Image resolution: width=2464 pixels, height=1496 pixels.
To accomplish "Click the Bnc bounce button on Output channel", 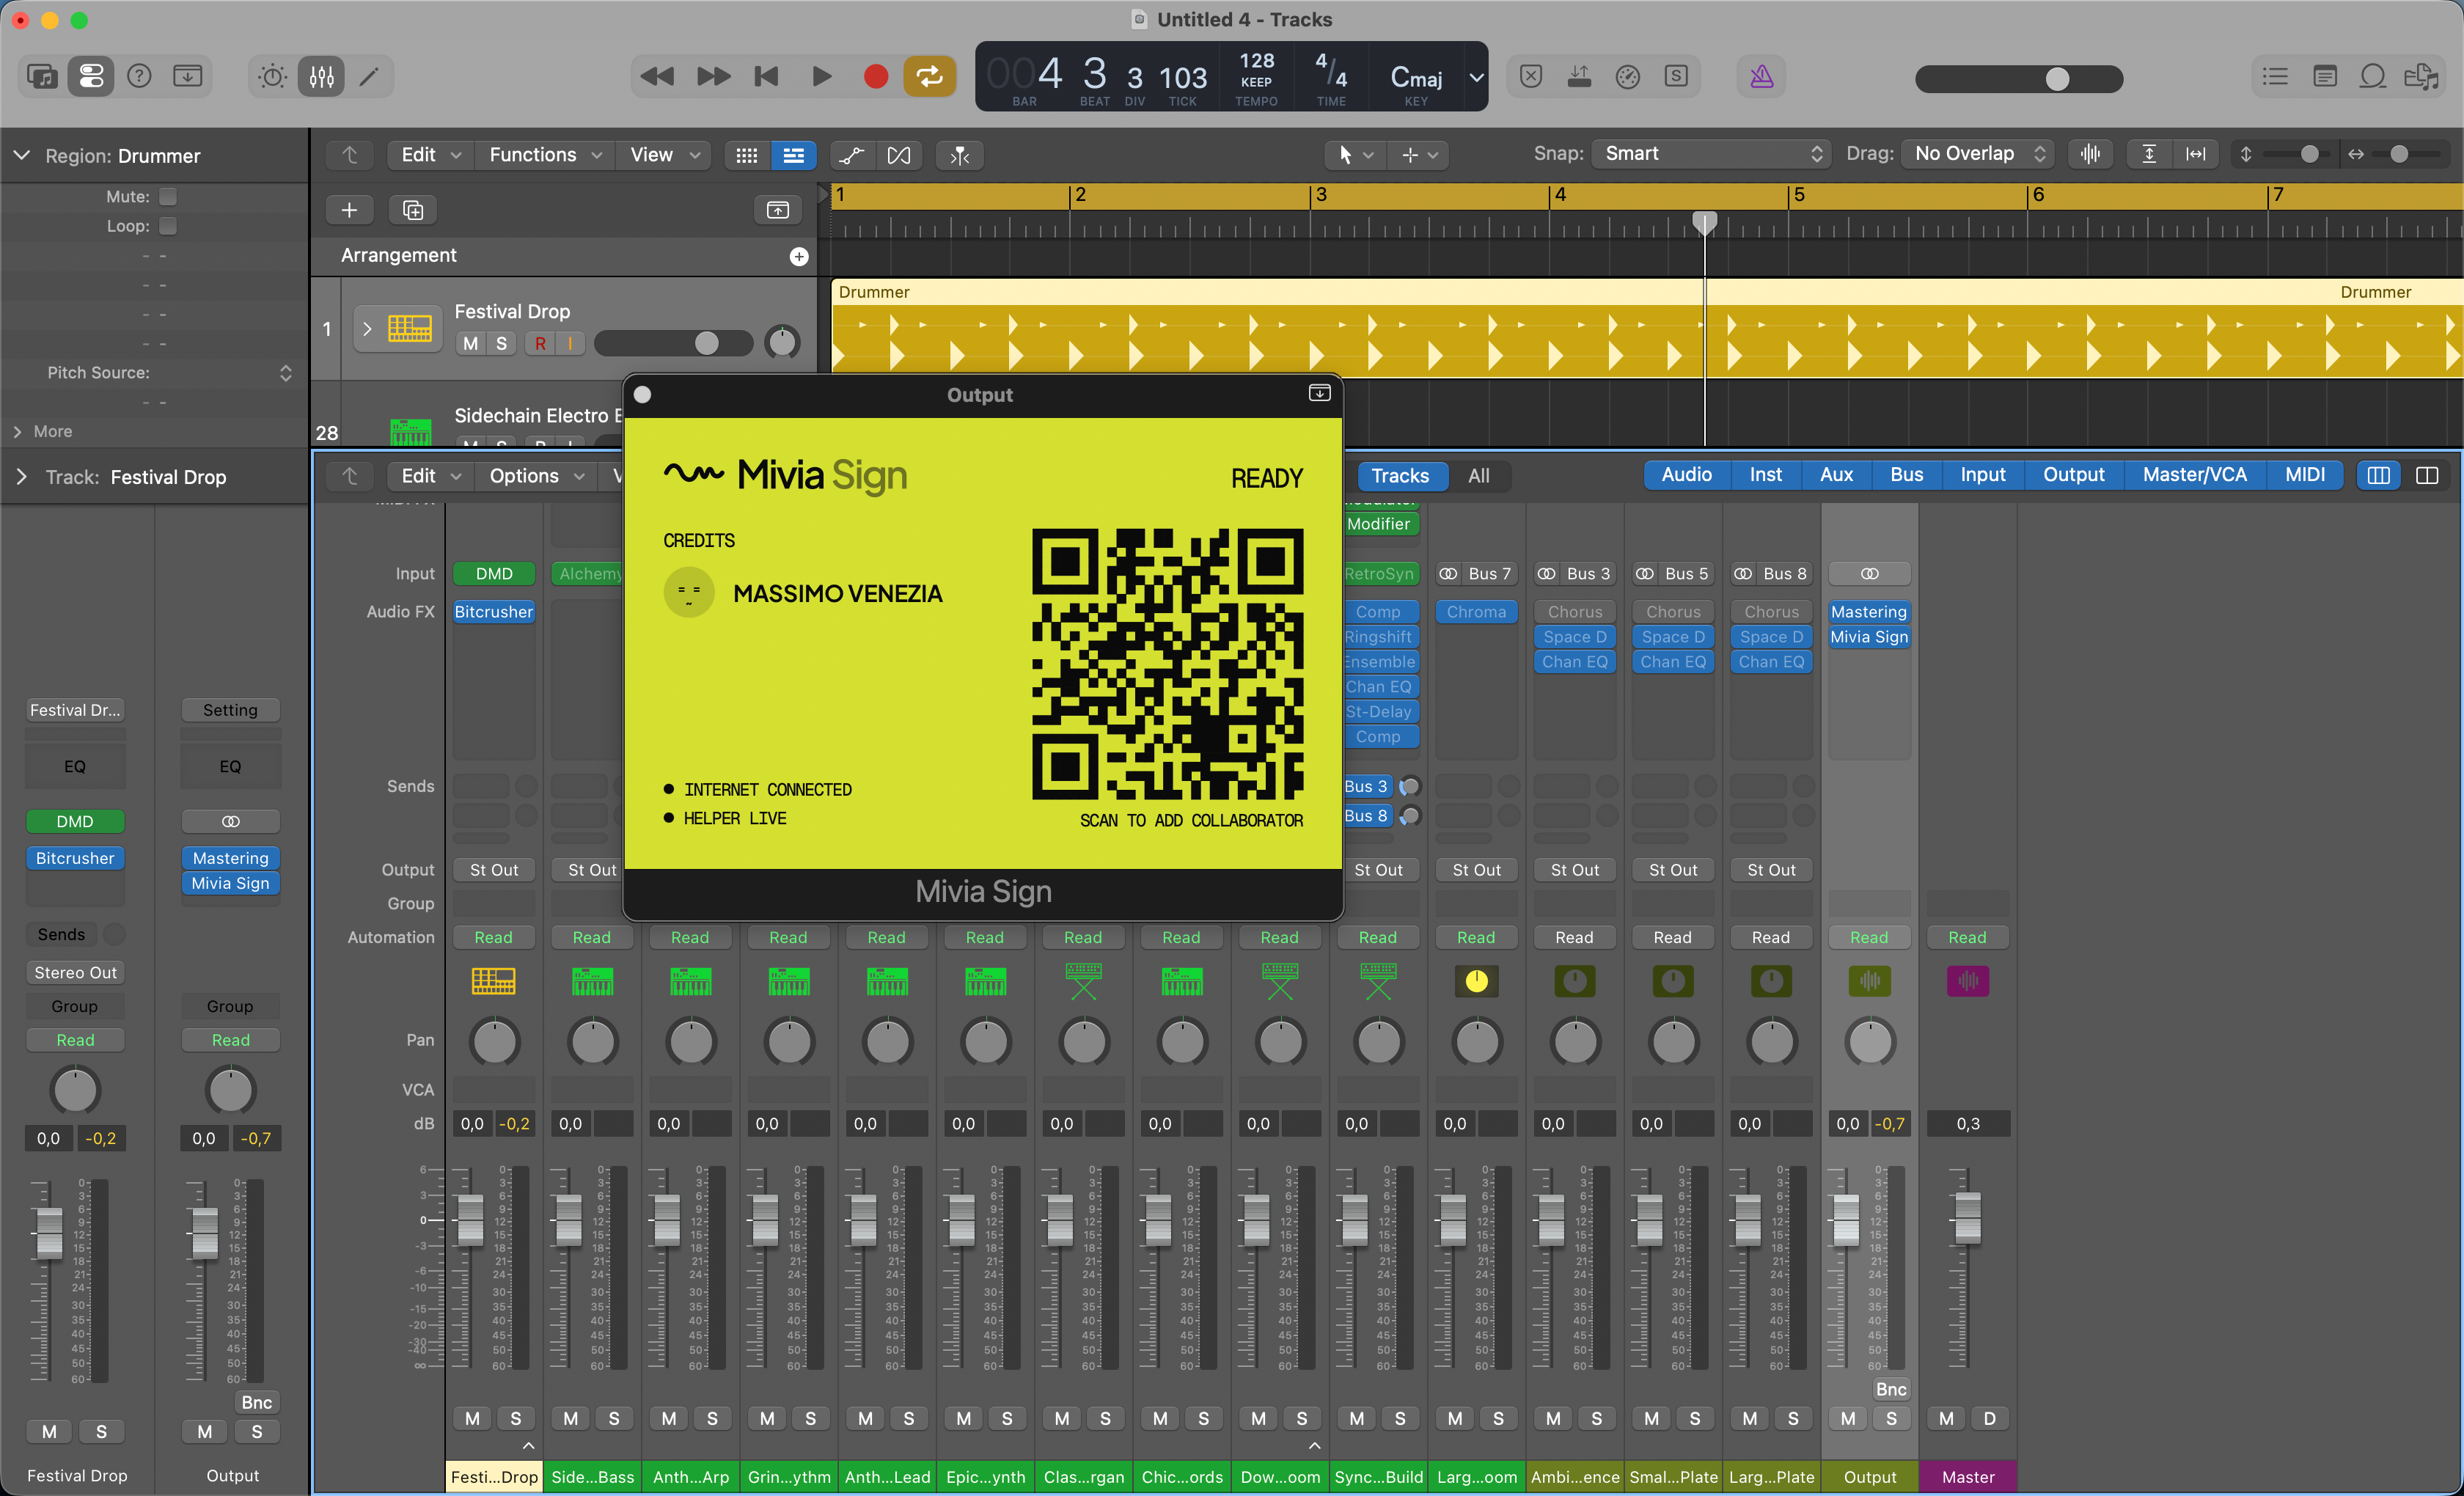I will click(1891, 1389).
